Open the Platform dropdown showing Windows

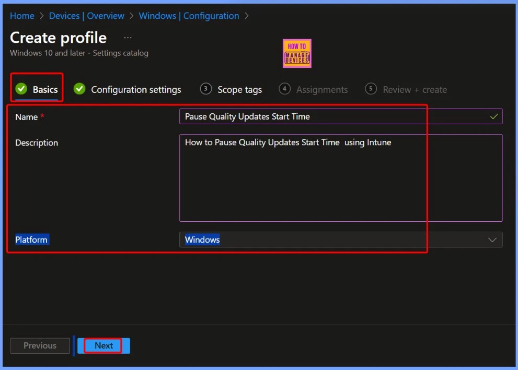point(341,240)
